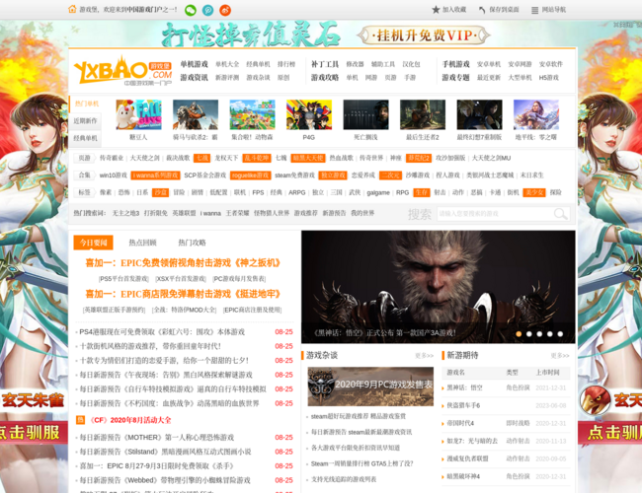Open the green WeChat icon

pyautogui.click(x=191, y=10)
